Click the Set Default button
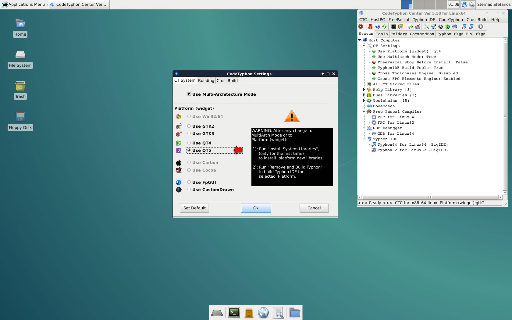This screenshot has width=512, height=320. [x=194, y=208]
